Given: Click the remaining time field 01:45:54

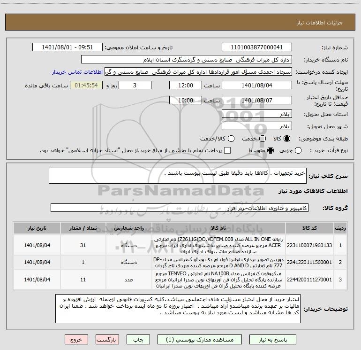Looking at the screenshot, I should (x=86, y=85).
